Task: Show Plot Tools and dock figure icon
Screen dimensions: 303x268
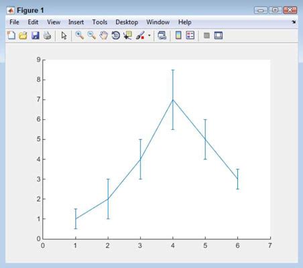Action: pos(219,36)
